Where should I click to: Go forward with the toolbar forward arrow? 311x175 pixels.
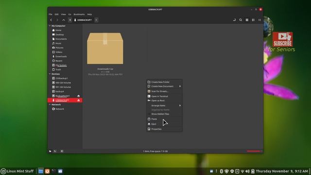[57, 20]
